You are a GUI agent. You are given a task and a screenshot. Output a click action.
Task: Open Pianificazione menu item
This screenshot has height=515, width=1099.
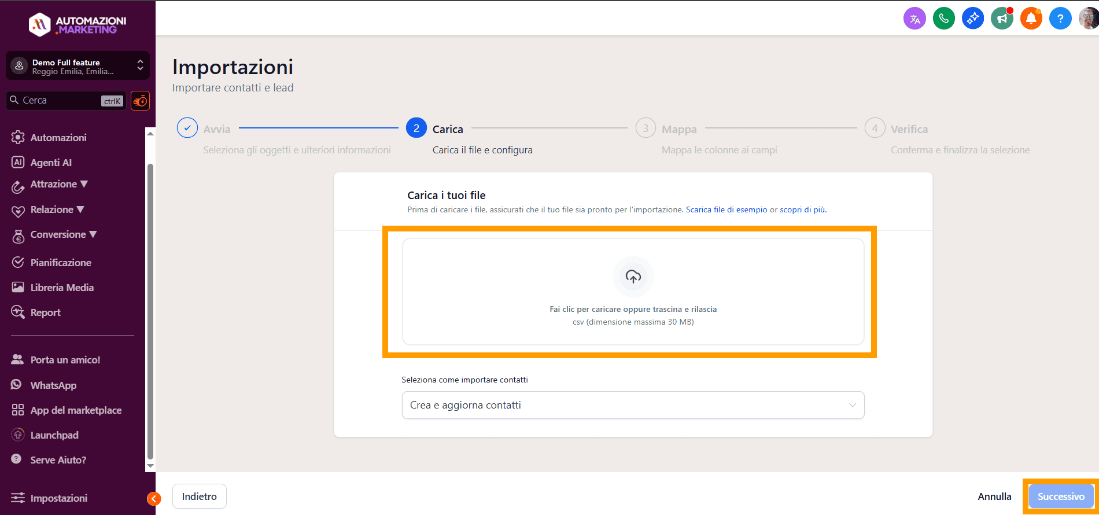pyautogui.click(x=61, y=263)
